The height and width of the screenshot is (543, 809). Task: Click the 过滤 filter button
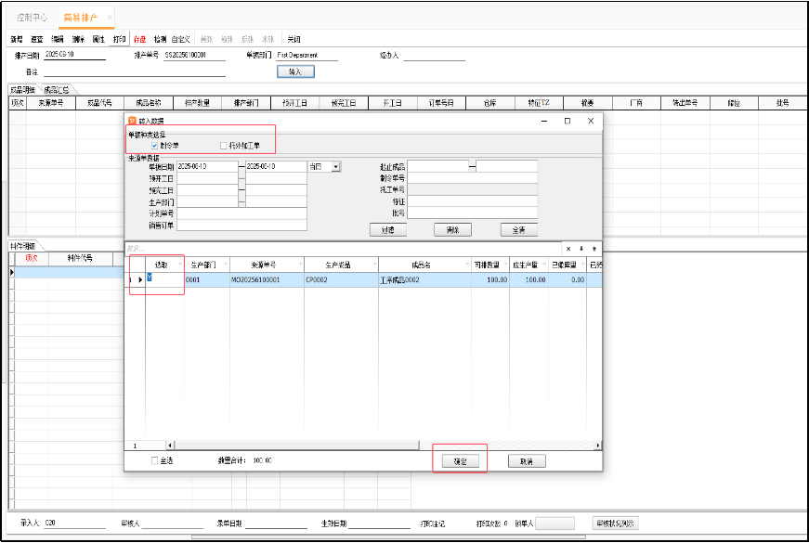tap(387, 229)
